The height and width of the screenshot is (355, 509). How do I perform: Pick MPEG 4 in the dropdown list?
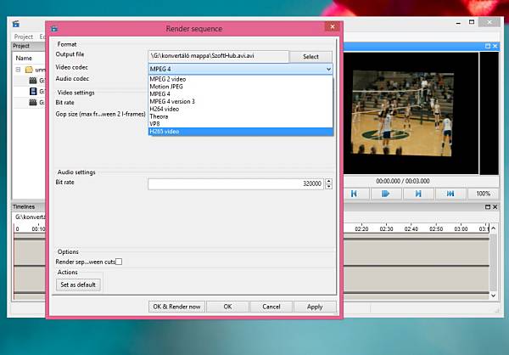click(241, 94)
